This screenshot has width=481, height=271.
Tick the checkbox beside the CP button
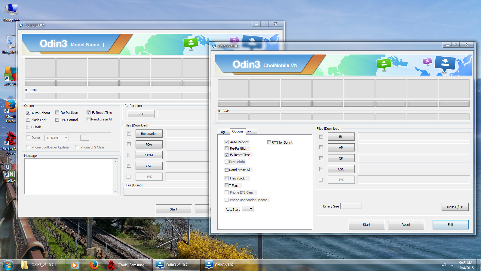pos(321,158)
